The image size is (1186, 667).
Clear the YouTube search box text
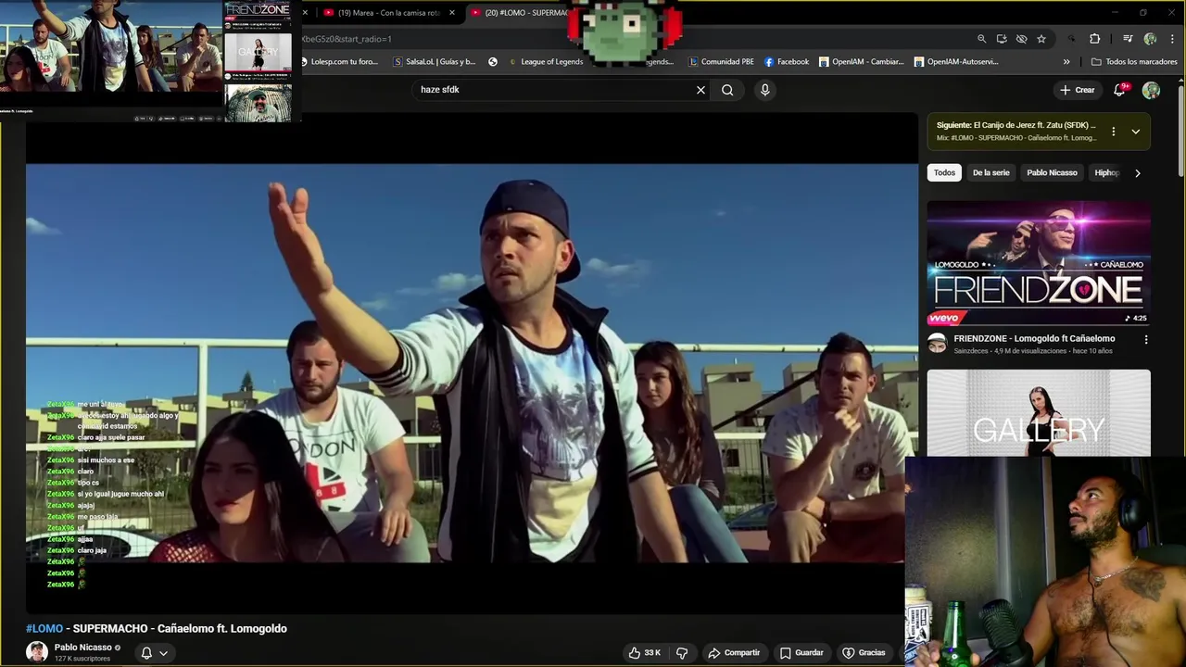pos(700,90)
